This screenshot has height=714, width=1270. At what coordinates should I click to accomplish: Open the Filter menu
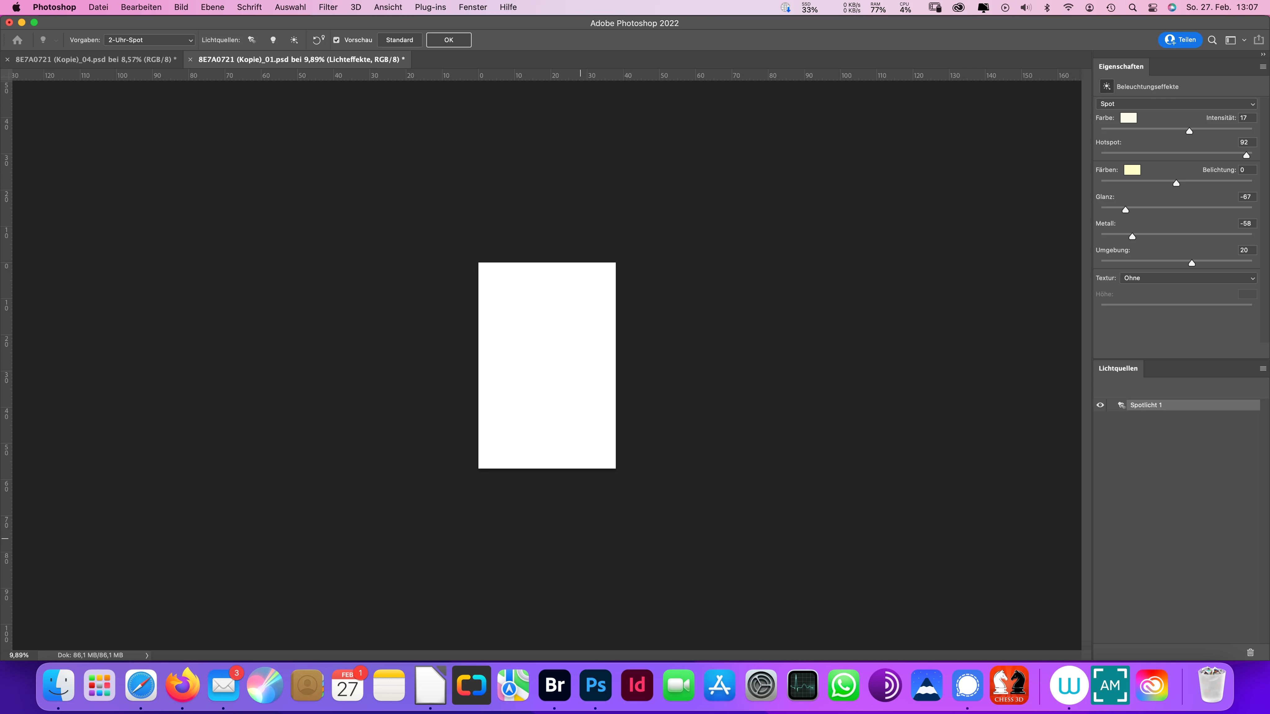328,7
